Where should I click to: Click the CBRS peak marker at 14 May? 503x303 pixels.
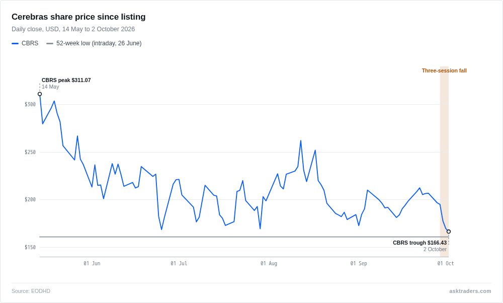click(40, 94)
